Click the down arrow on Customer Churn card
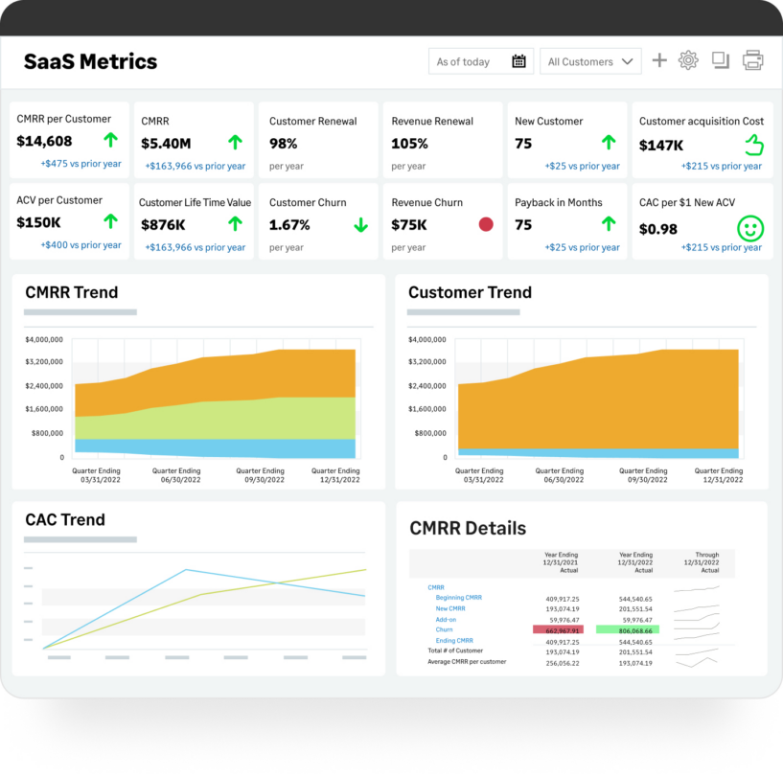The image size is (783, 776). (x=360, y=225)
